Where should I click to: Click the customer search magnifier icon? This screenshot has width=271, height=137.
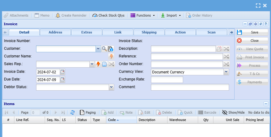pyautogui.click(x=104, y=49)
